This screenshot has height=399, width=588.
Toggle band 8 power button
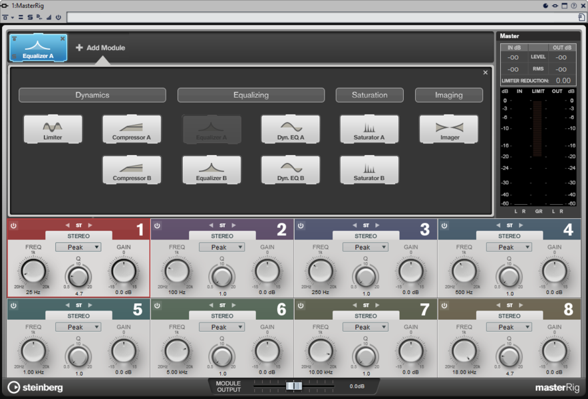tap(444, 306)
